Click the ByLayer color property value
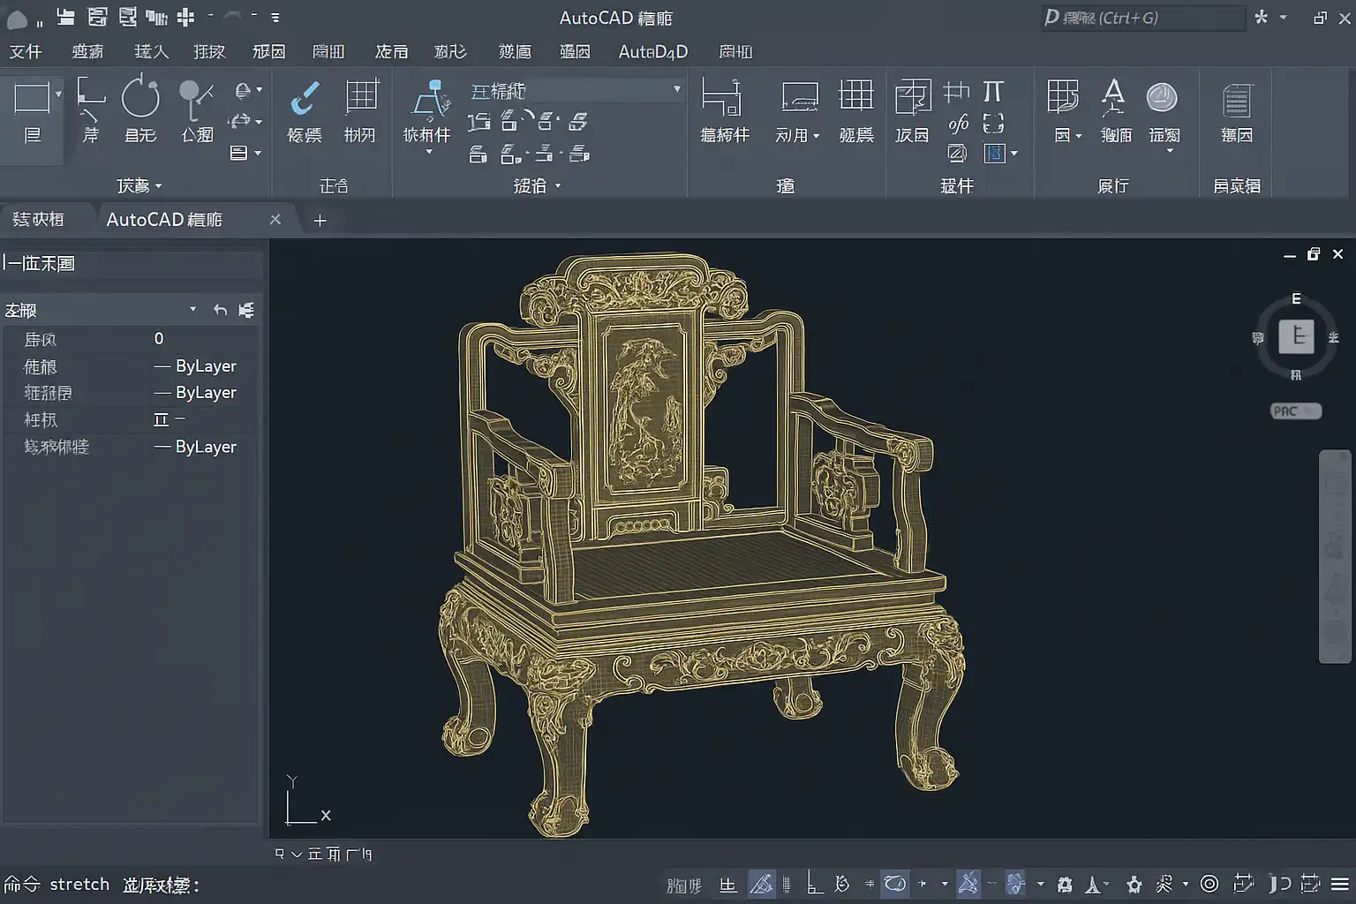 205,366
